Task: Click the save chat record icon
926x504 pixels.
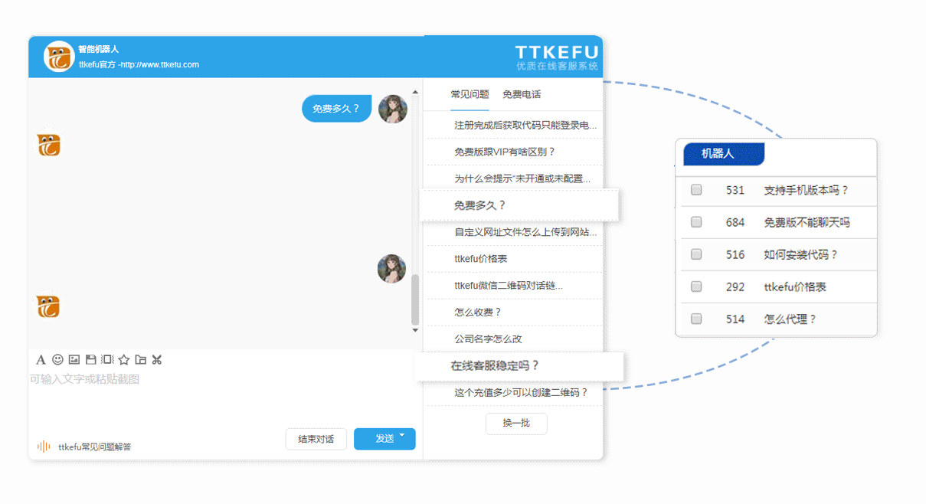Action: click(x=90, y=359)
